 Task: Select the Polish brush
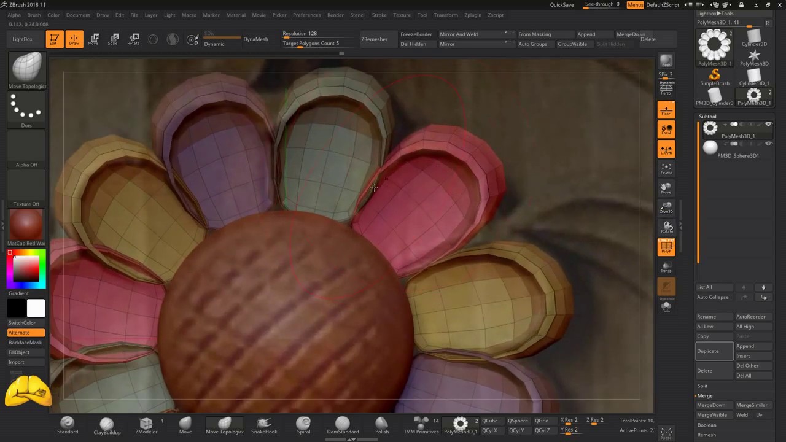[x=382, y=425]
